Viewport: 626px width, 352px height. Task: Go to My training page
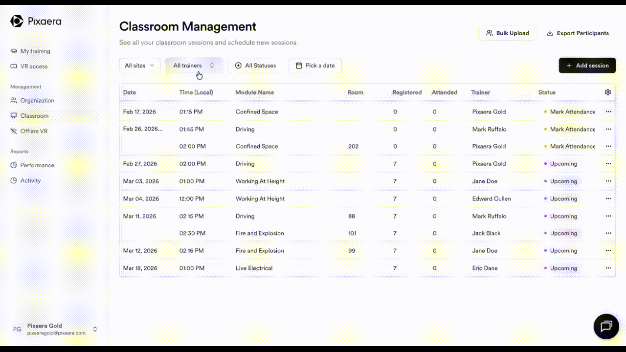[35, 51]
